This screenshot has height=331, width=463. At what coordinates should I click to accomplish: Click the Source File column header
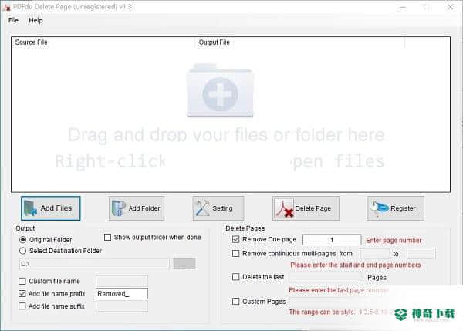pos(103,42)
